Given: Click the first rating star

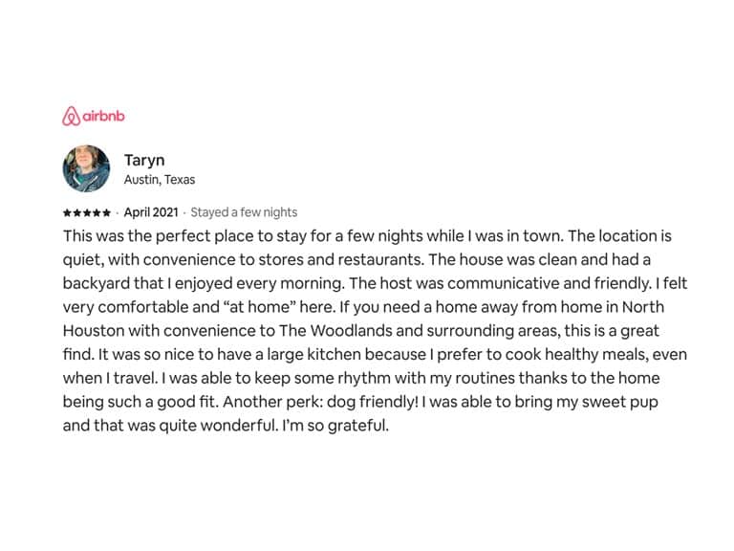Looking at the screenshot, I should (x=67, y=213).
